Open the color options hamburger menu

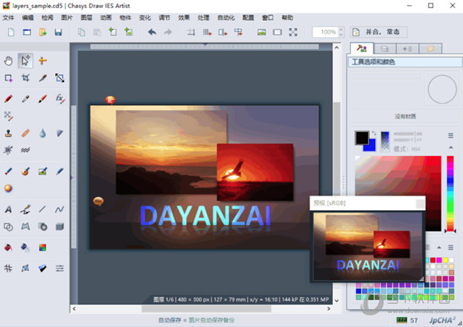pos(451,135)
